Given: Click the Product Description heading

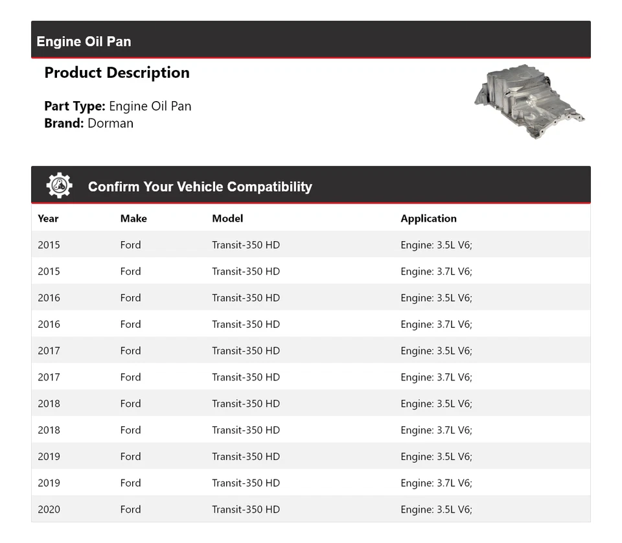Looking at the screenshot, I should (117, 73).
